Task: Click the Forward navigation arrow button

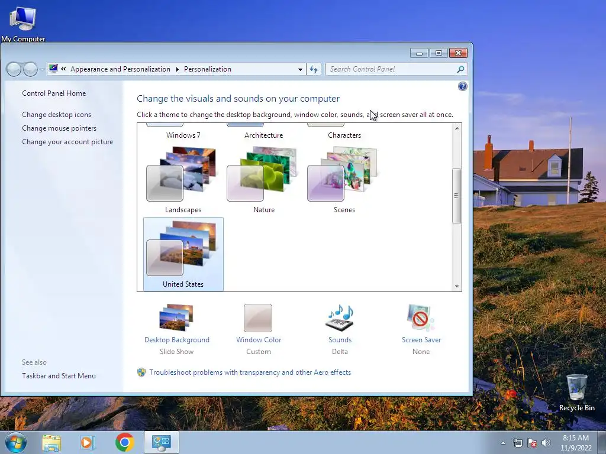Action: [30, 69]
